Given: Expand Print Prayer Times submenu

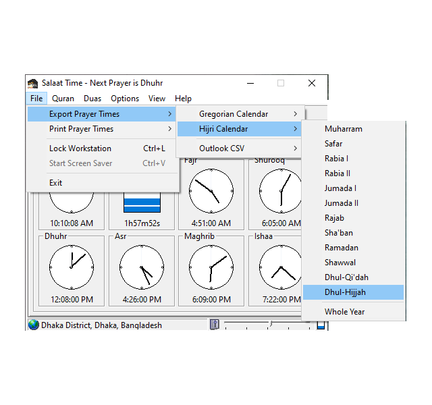Looking at the screenshot, I should pos(102,129).
